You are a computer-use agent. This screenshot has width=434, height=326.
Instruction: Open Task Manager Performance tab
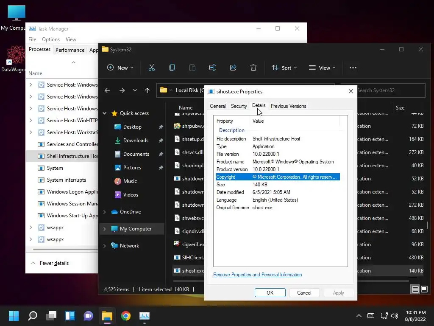point(70,50)
